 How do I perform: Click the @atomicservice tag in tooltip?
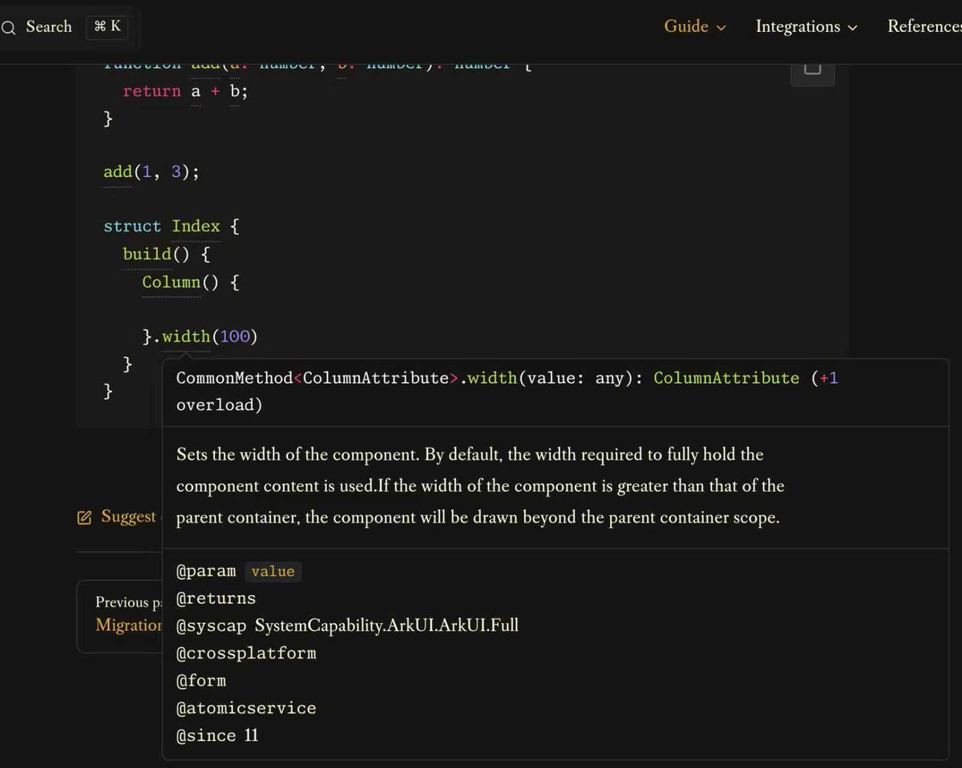[x=246, y=708]
